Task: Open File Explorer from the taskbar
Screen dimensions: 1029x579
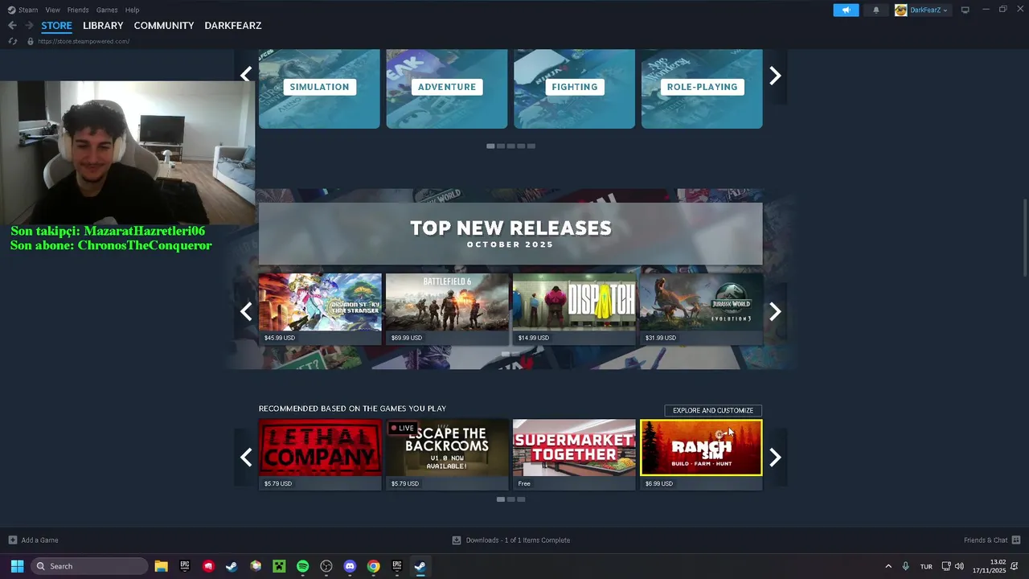Action: tap(161, 566)
